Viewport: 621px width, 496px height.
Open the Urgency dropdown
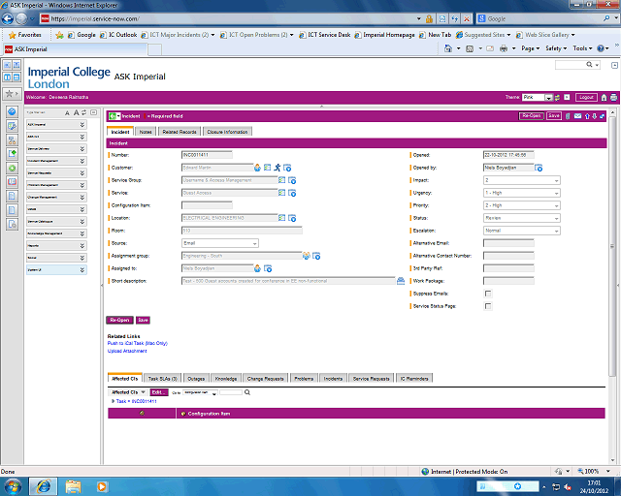[x=521, y=193]
